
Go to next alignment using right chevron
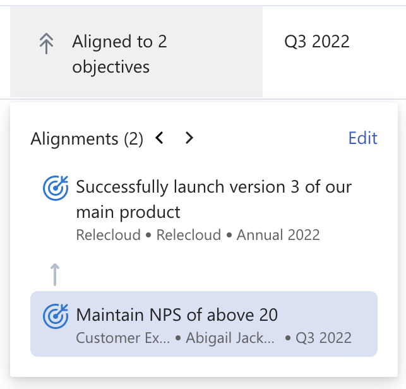tap(189, 138)
